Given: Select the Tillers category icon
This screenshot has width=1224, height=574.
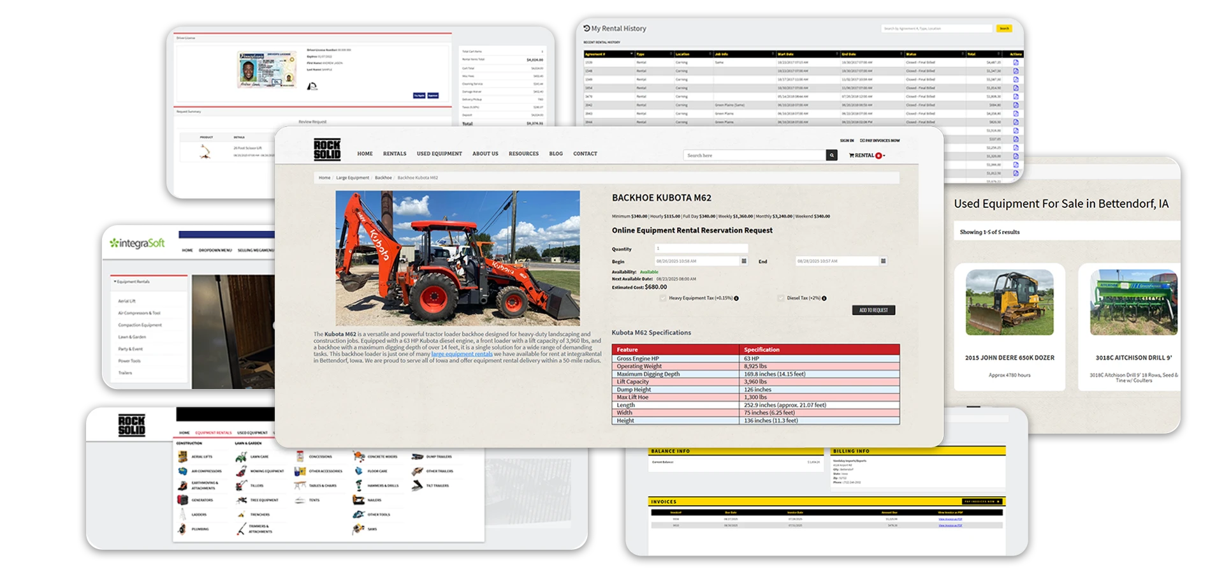Looking at the screenshot, I should pos(241,485).
